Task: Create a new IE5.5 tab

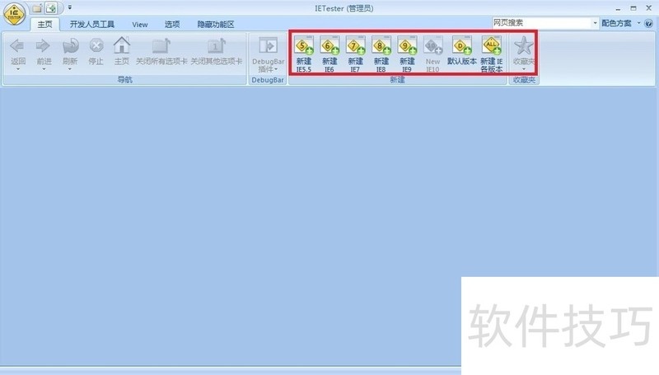Action: 304,54
